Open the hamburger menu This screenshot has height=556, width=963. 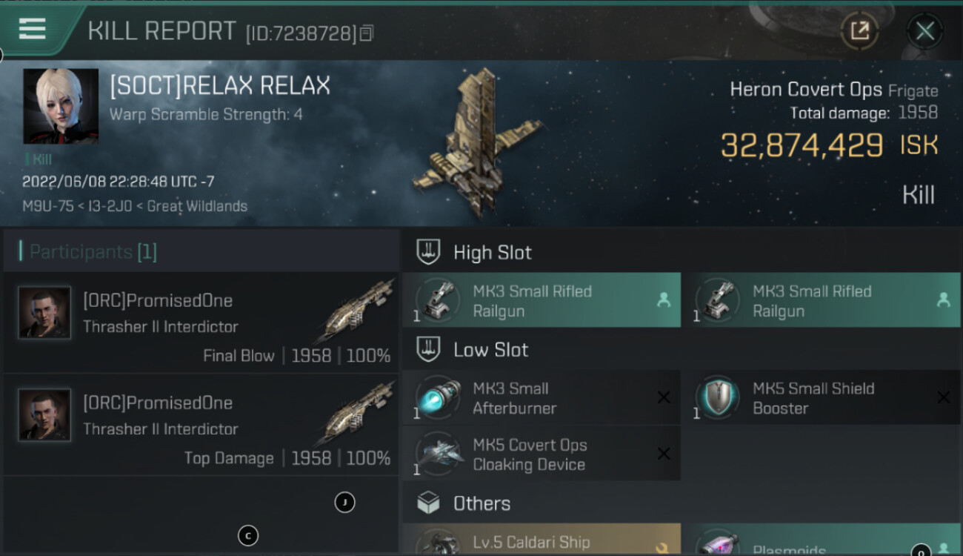click(x=32, y=29)
